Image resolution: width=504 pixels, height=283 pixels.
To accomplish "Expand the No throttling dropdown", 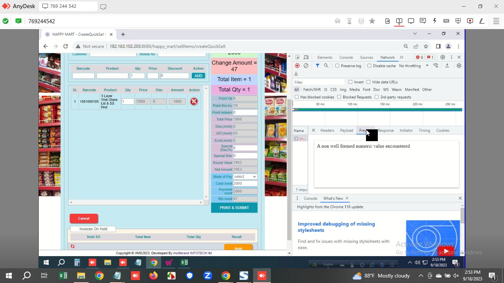I will point(414,66).
